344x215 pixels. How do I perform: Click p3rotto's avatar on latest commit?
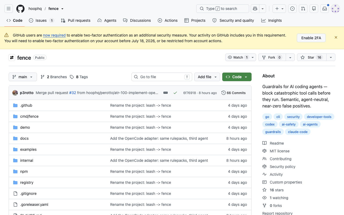(x=15, y=93)
